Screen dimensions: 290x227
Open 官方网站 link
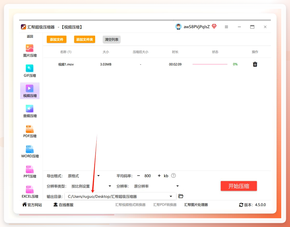click(32, 205)
